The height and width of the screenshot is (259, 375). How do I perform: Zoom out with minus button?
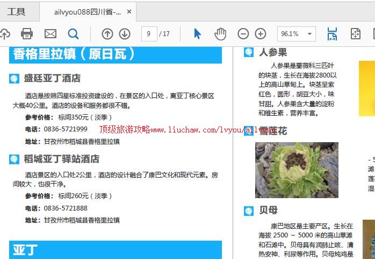(x=243, y=34)
